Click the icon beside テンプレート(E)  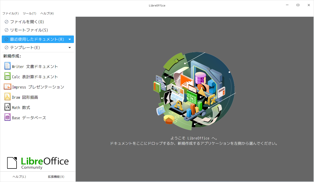pyautogui.click(x=7, y=48)
